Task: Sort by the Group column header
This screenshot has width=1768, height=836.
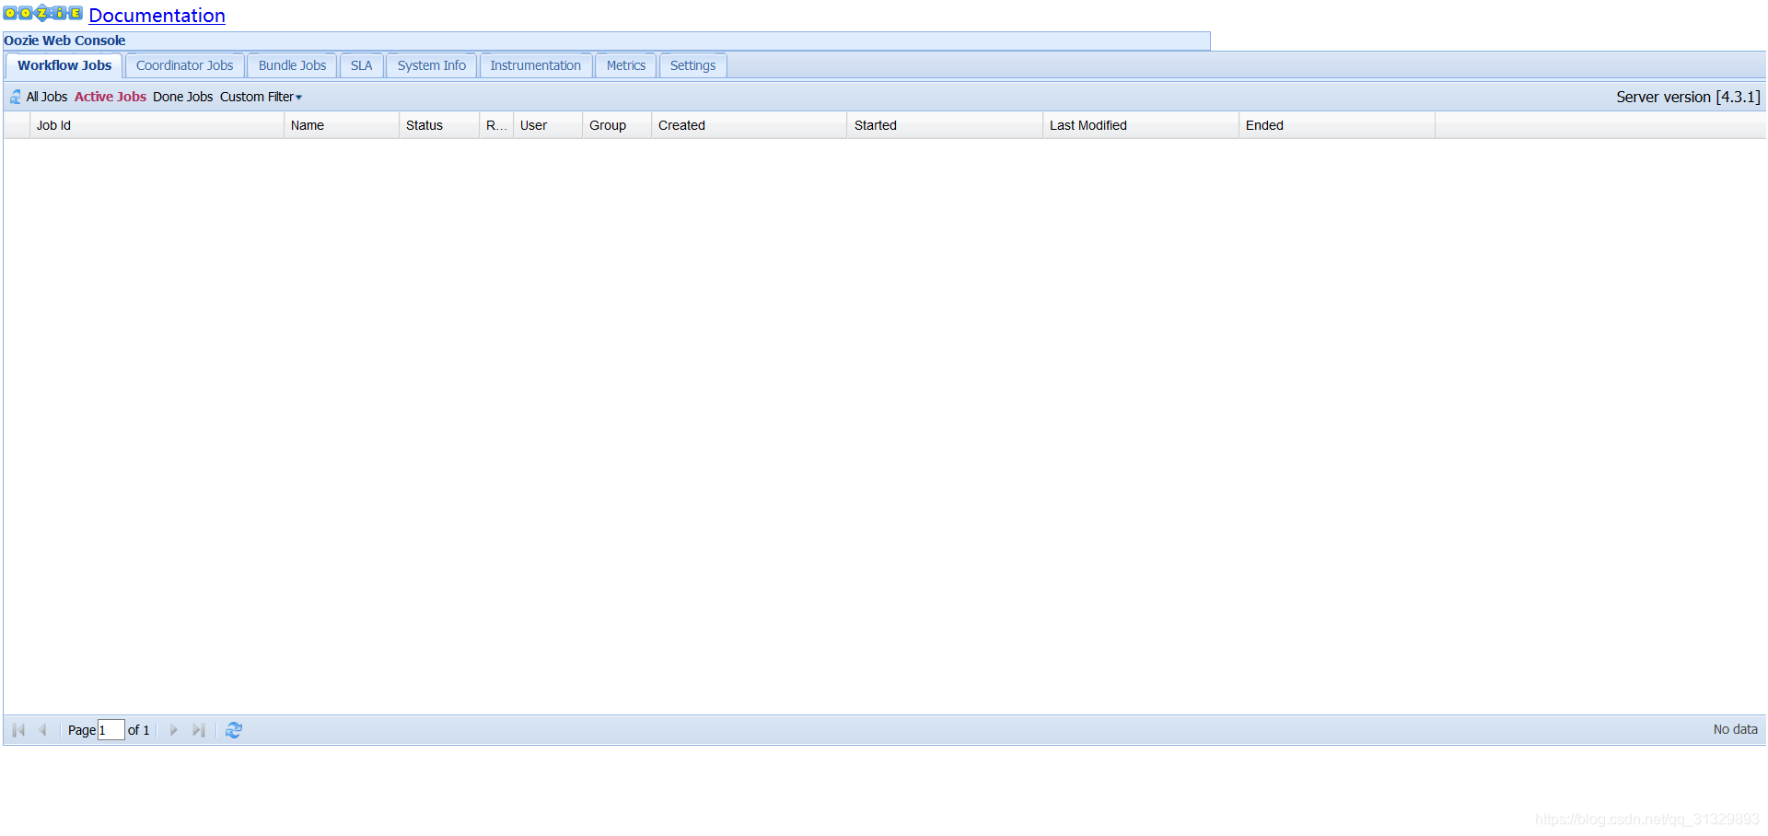Action: 617,125
